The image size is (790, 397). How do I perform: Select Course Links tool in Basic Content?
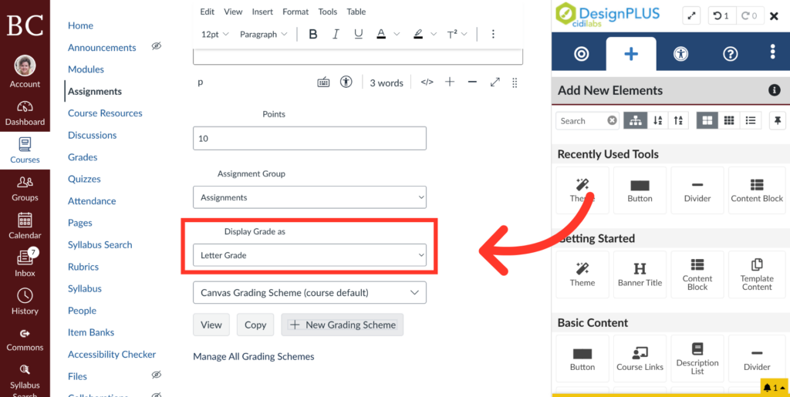[x=640, y=358]
